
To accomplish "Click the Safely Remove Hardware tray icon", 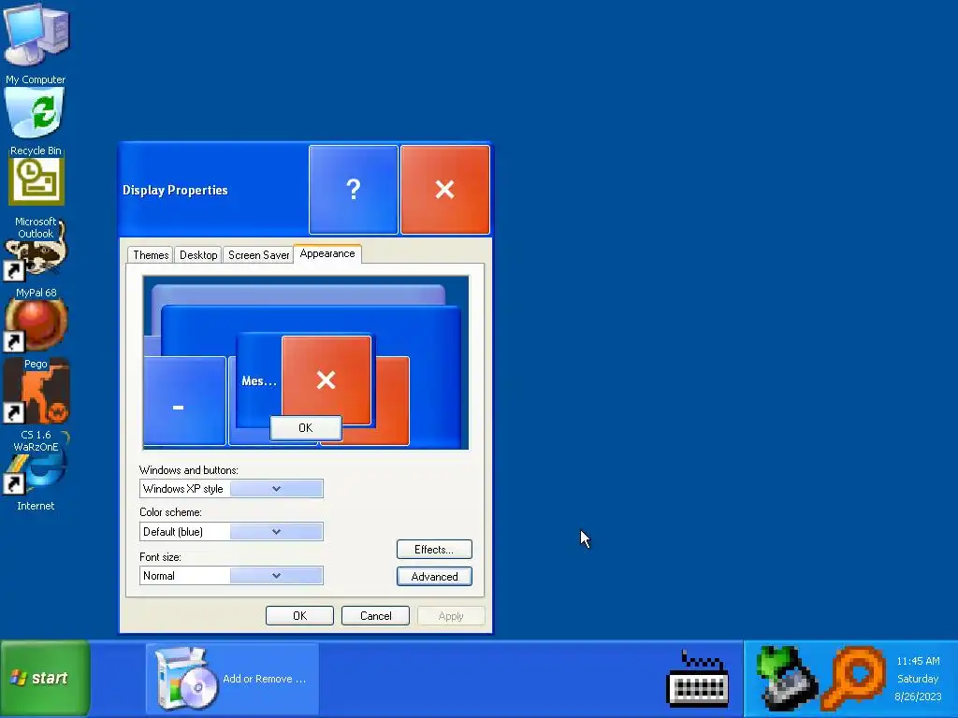I will (786, 679).
